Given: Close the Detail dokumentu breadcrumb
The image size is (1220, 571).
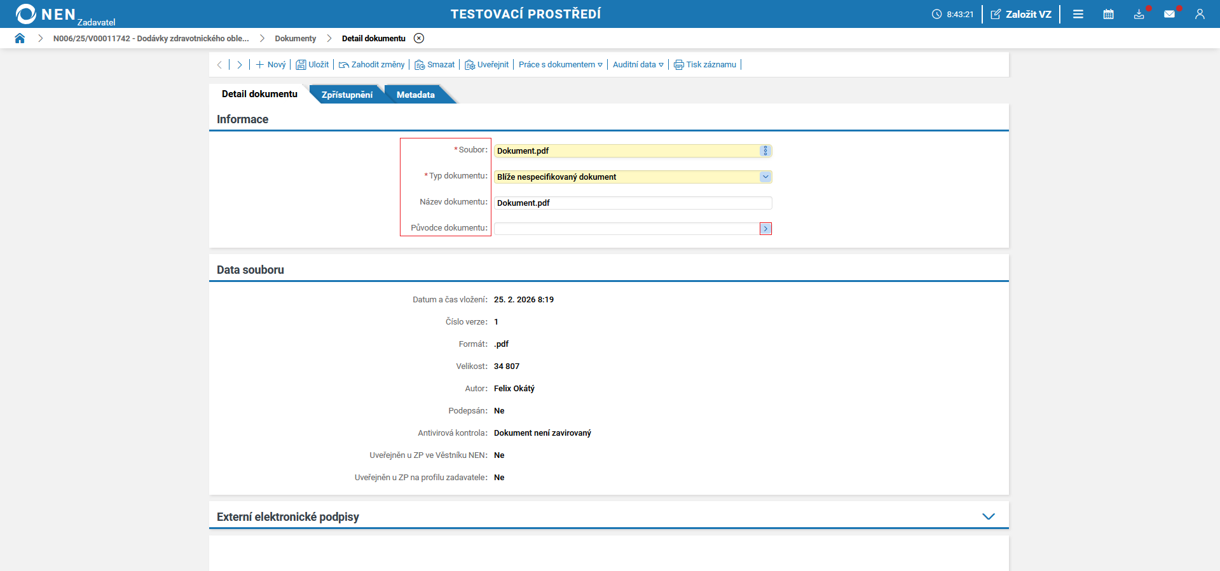Looking at the screenshot, I should (419, 38).
